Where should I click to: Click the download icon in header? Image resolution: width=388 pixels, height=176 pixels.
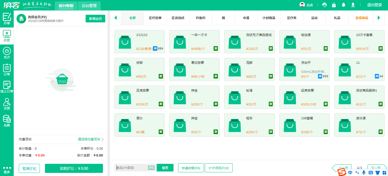353,5
